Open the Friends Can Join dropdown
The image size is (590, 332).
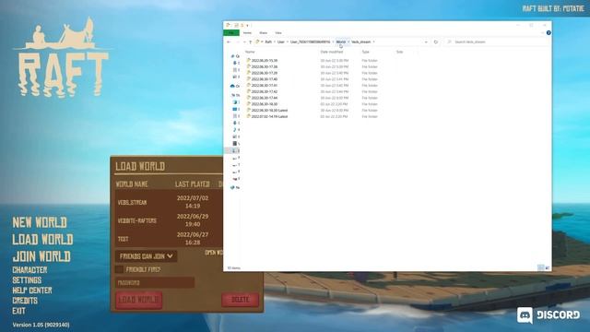(x=146, y=256)
